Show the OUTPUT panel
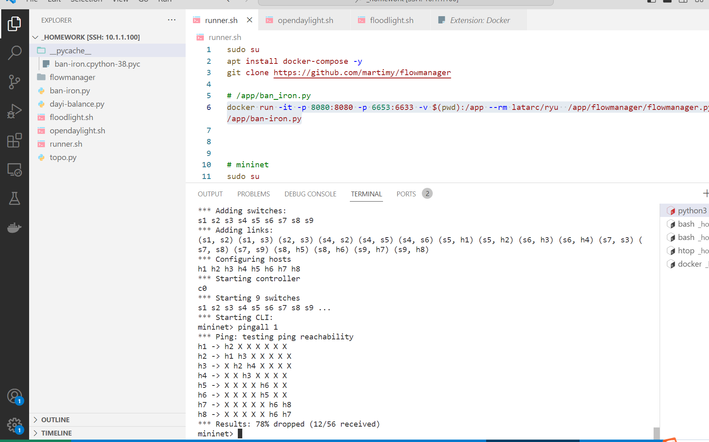 [210, 194]
